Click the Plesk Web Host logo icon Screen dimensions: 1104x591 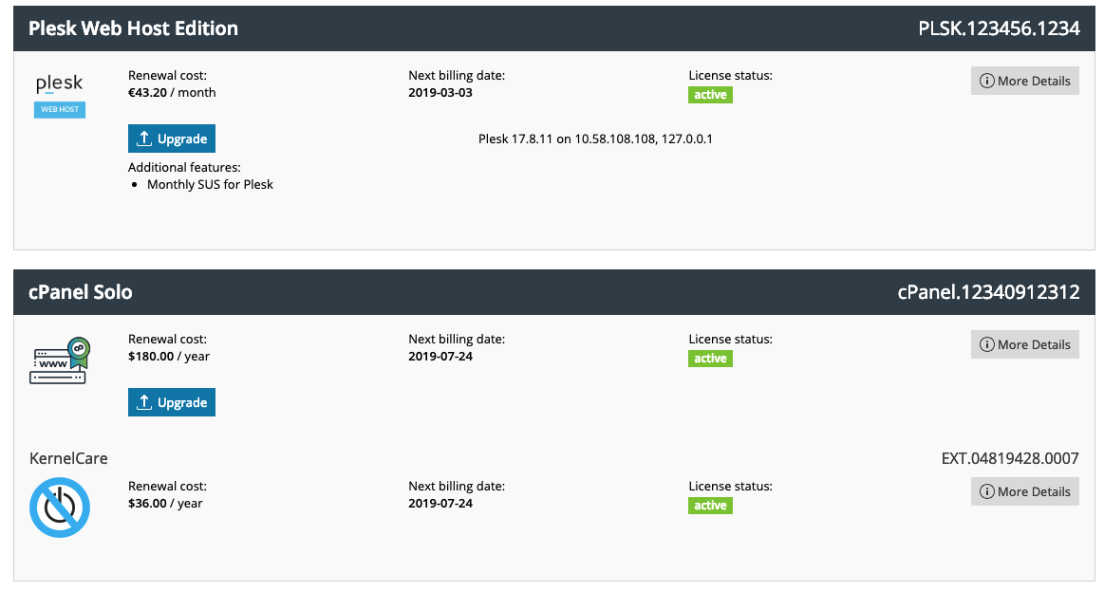pos(60,95)
